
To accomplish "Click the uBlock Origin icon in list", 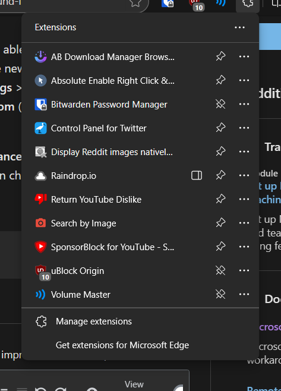I will pyautogui.click(x=42, y=272).
